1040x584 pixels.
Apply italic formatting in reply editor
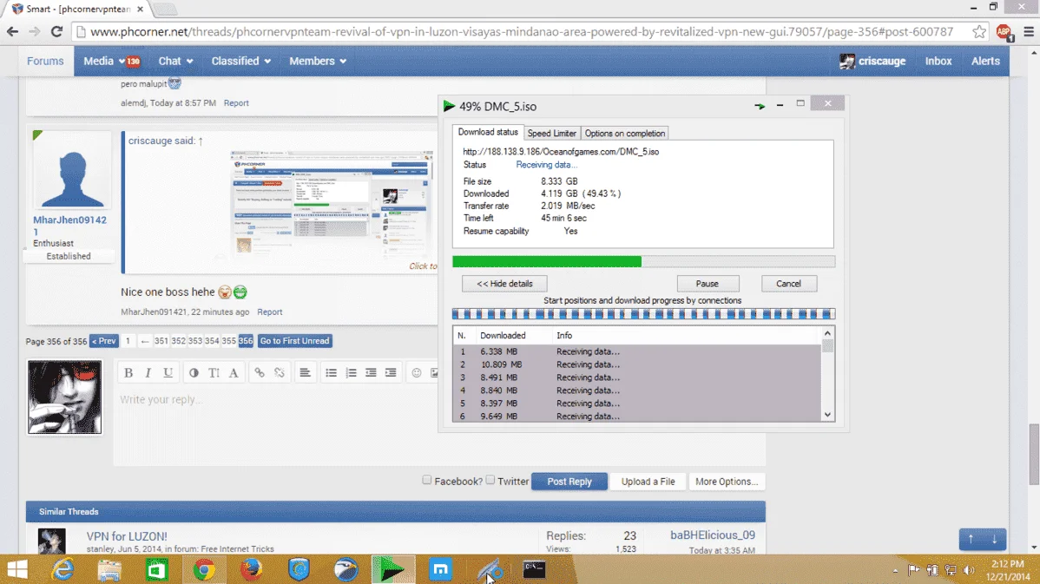148,373
